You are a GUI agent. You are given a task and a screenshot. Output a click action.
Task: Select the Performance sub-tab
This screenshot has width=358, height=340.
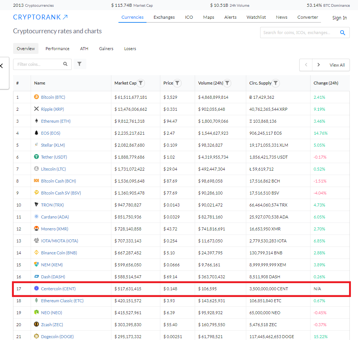coord(57,49)
